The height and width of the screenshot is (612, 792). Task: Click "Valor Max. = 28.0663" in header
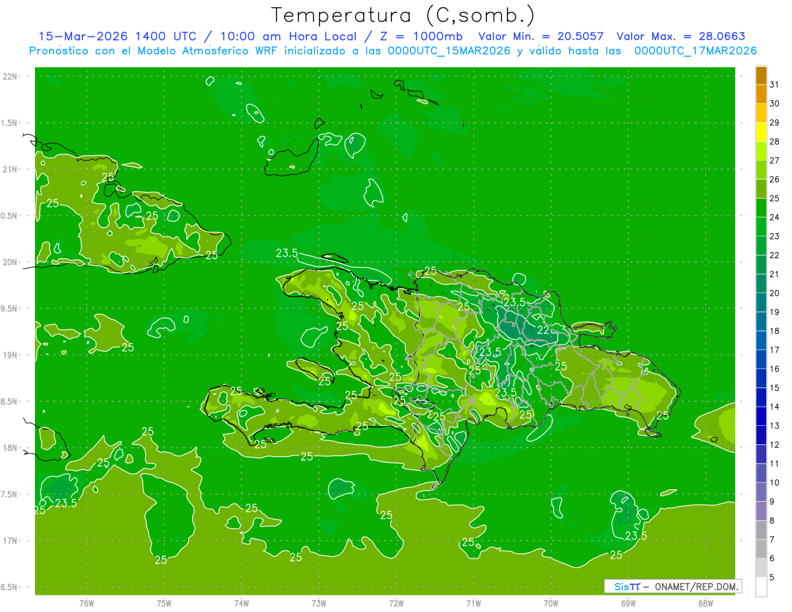tap(681, 36)
